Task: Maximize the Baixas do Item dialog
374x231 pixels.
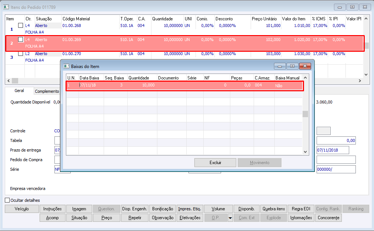Action: [x=292, y=66]
